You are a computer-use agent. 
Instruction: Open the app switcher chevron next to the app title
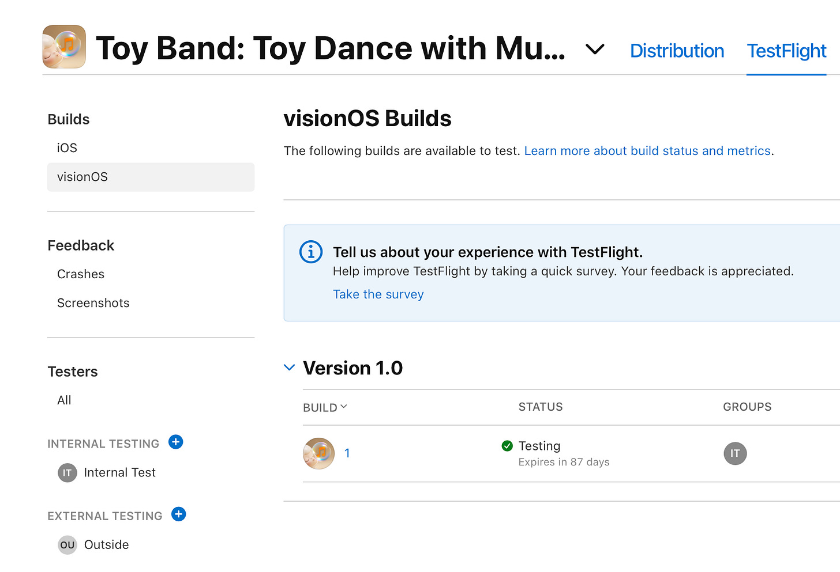click(x=594, y=50)
